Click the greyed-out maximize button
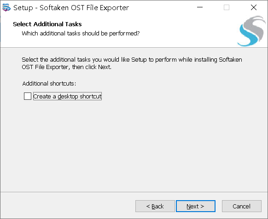The image size is (268, 219). point(227,7)
